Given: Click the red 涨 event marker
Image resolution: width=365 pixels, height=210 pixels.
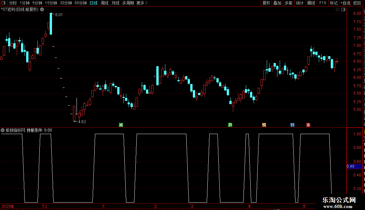Looking at the screenshot, I should [x=308, y=125].
